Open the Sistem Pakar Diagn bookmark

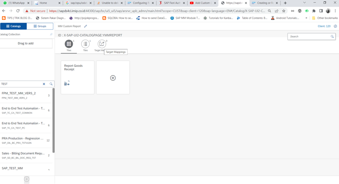click(x=51, y=18)
